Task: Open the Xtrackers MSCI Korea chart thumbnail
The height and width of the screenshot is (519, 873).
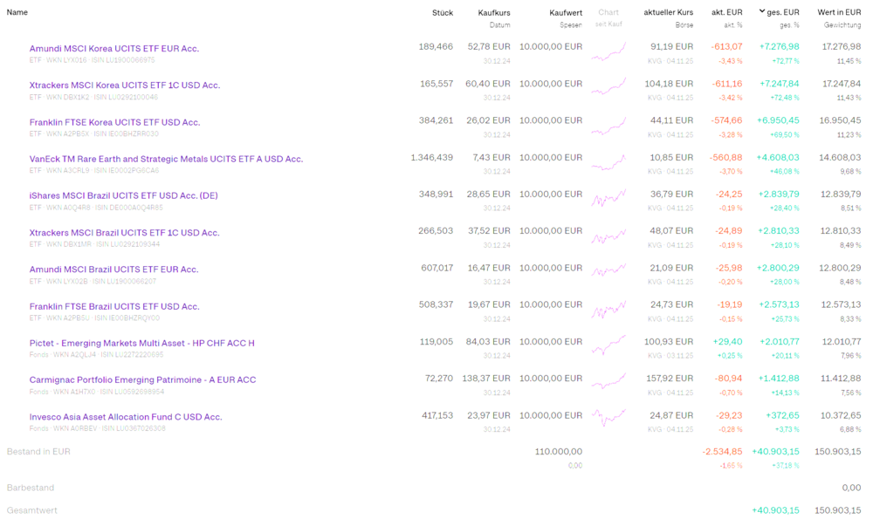Action: (x=608, y=88)
